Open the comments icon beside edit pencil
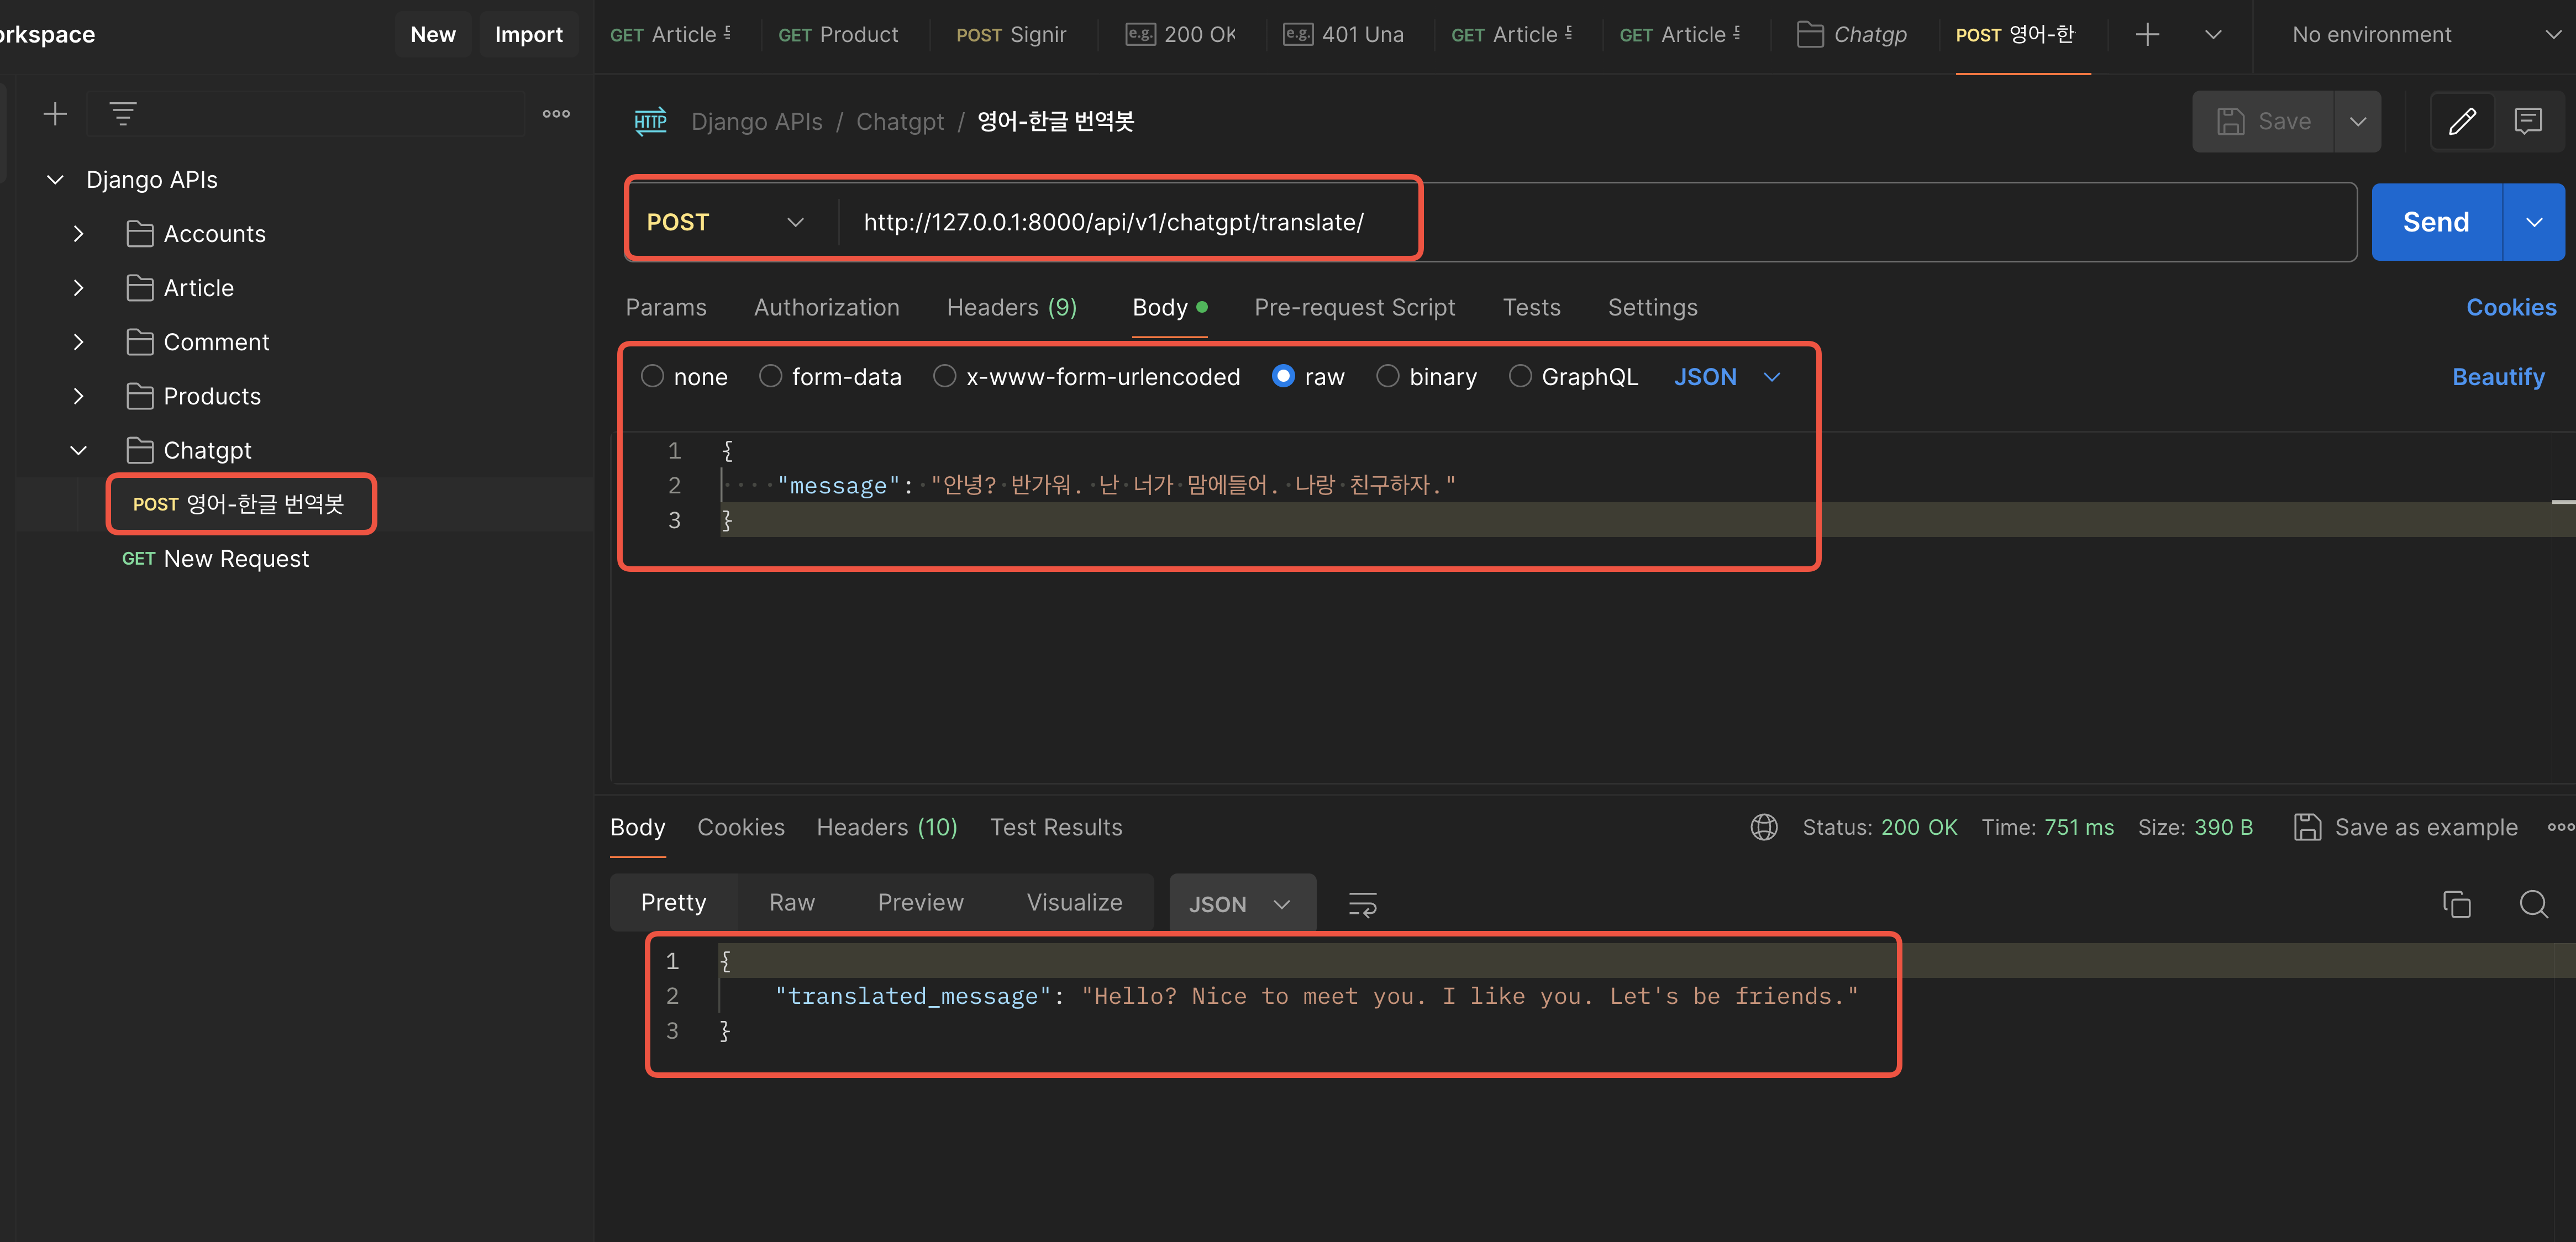The image size is (2576, 1242). click(x=2528, y=122)
